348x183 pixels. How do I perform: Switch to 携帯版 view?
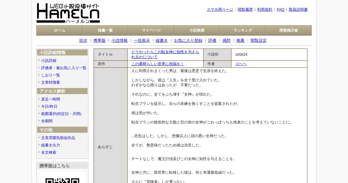[x=99, y=41]
